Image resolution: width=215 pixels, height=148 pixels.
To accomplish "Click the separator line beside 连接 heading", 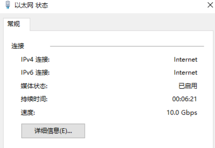I will [127, 46].
